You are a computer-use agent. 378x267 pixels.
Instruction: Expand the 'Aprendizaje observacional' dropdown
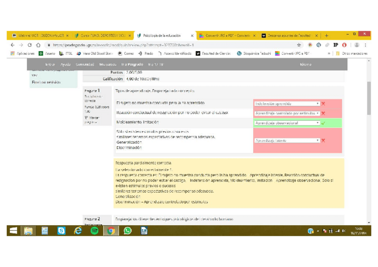[x=287, y=123]
